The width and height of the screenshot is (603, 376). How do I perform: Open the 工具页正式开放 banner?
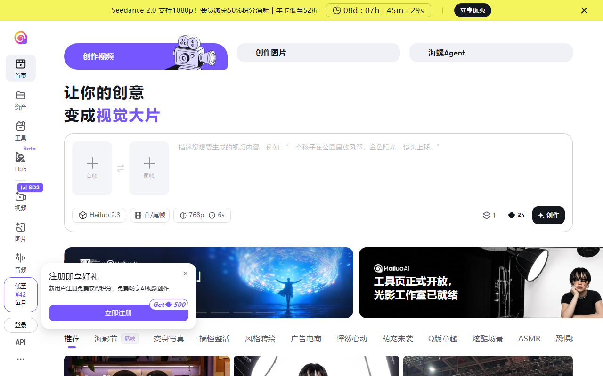[481, 283]
